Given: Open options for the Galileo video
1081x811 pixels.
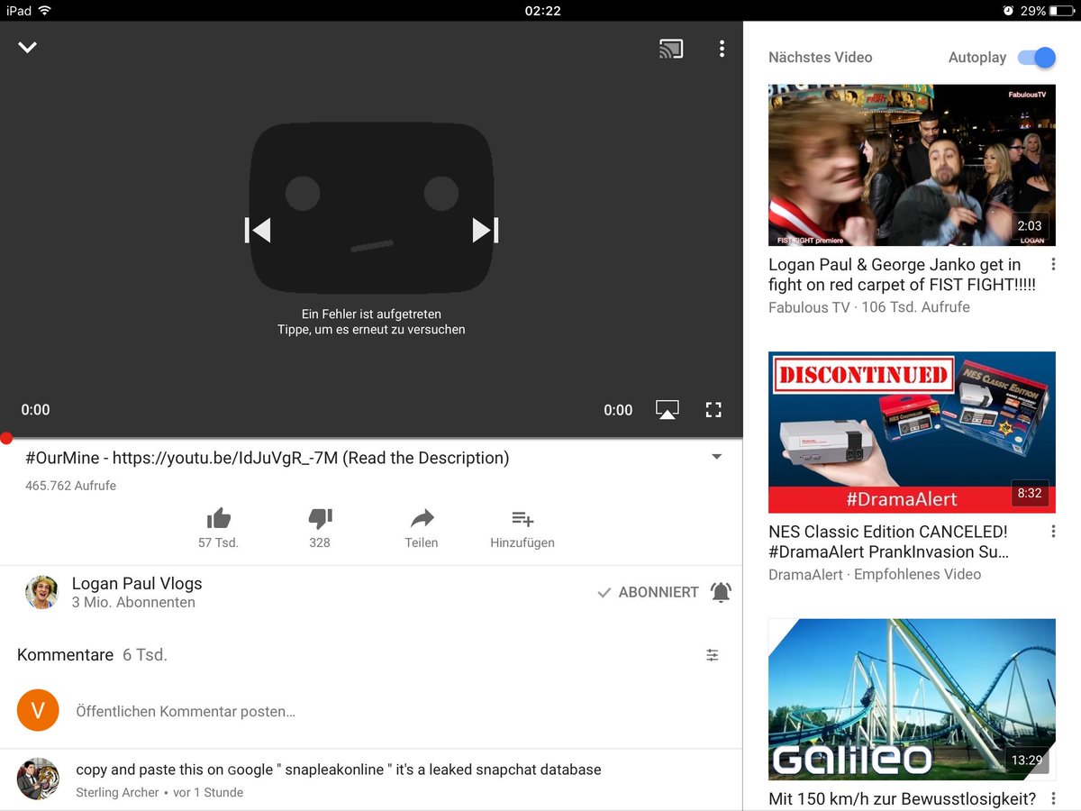Looking at the screenshot, I should pos(1053,798).
